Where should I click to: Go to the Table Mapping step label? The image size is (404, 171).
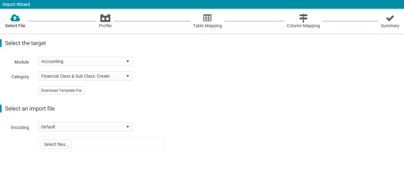coord(207,26)
